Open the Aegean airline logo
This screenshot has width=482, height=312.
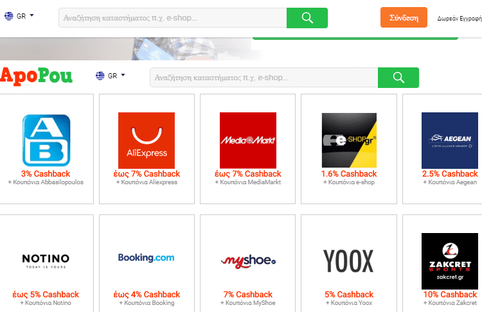click(450, 141)
